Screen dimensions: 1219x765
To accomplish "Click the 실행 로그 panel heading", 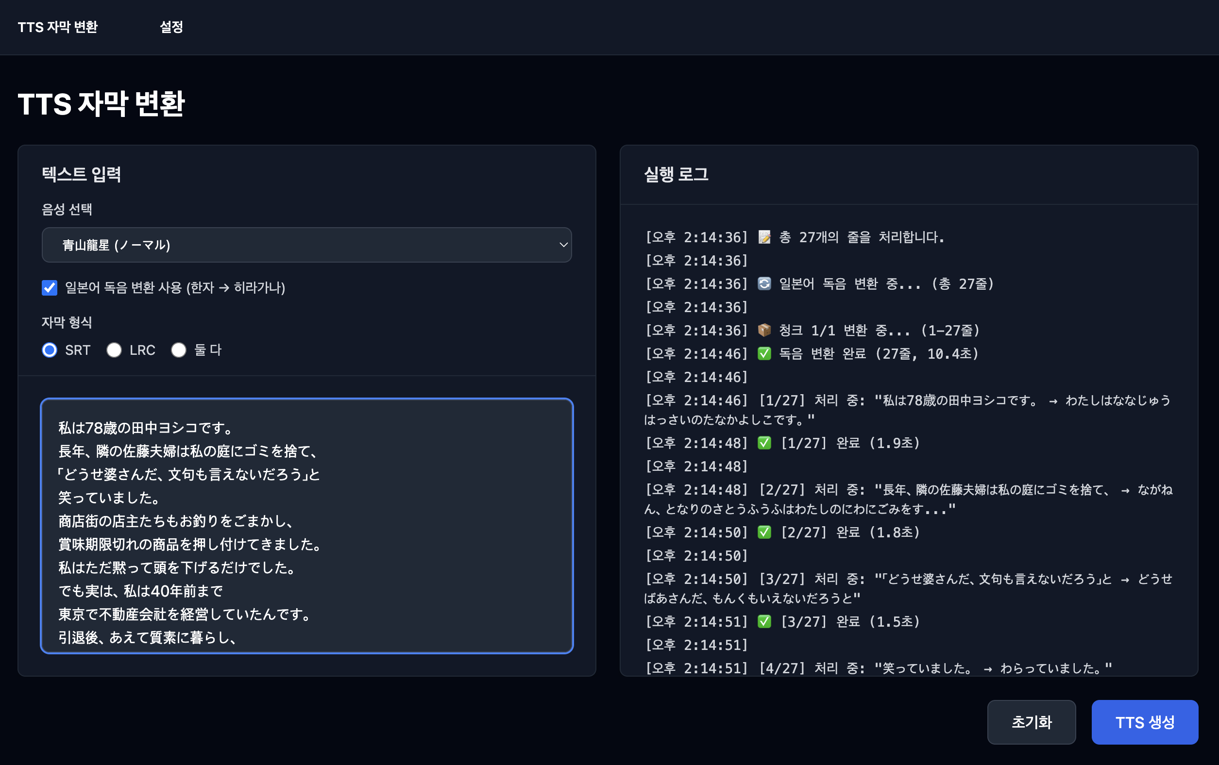I will tap(676, 175).
